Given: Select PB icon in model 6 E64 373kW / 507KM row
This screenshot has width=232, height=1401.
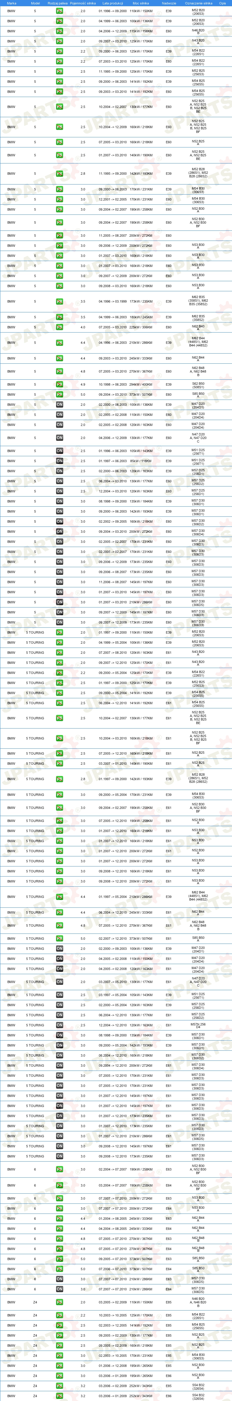Looking at the screenshot, I should click(59, 1269).
